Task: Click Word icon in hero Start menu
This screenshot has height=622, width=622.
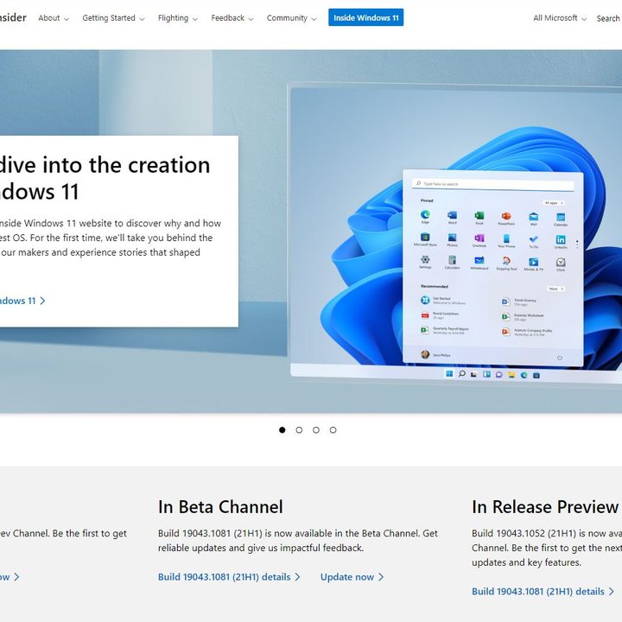Action: pyautogui.click(x=452, y=215)
